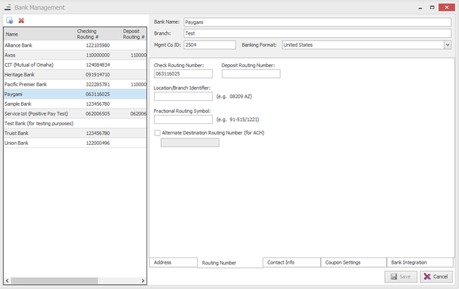Image resolution: width=459 pixels, height=289 pixels.
Task: Click the red delete bank icon
Action: tap(21, 20)
